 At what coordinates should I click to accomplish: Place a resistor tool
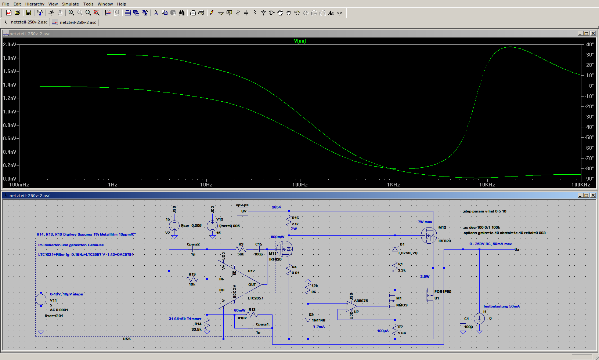pyautogui.click(x=238, y=13)
